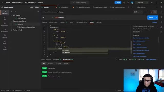164x92 pixels.
Task: Switch to the Headers (7) request tab
Action: (64, 22)
